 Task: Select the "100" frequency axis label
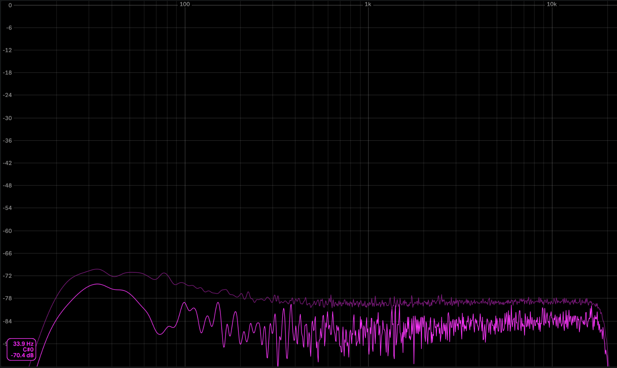(184, 4)
